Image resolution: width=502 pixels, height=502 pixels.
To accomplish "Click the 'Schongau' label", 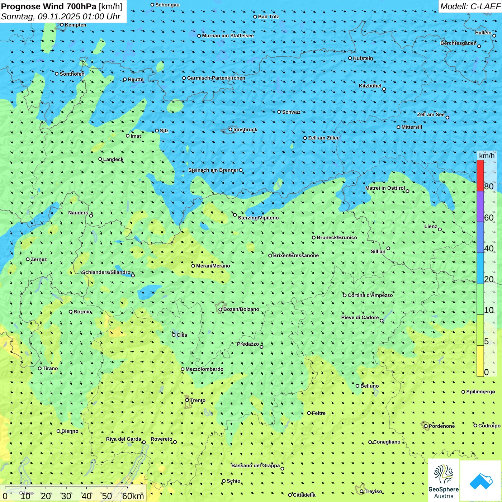I will [167, 5].
